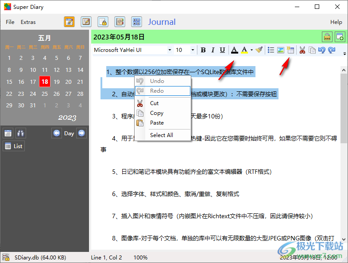Open the font name dropdown
The height and width of the screenshot is (263, 348).
click(170, 50)
